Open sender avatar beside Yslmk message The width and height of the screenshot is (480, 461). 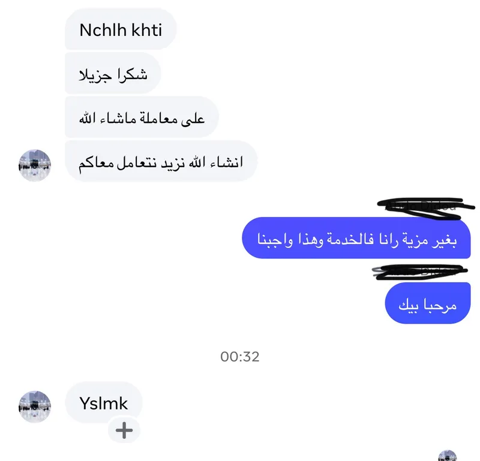click(35, 406)
